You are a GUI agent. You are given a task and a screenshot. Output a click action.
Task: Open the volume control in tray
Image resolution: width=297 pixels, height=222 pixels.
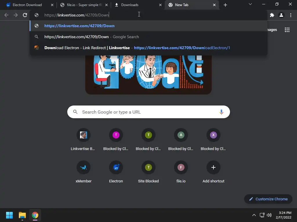[269, 215]
